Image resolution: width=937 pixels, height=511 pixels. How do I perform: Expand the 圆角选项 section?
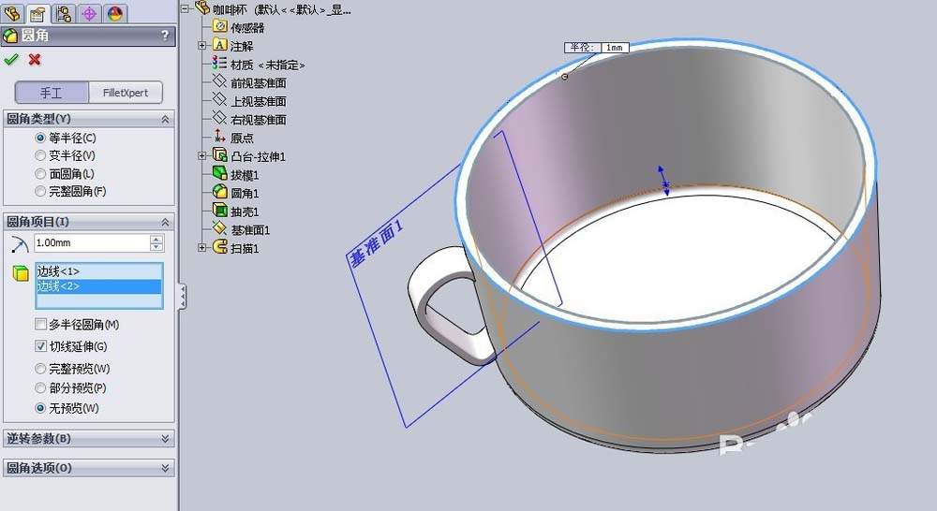[165, 468]
